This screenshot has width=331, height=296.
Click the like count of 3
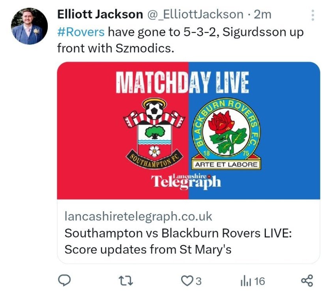198,281
